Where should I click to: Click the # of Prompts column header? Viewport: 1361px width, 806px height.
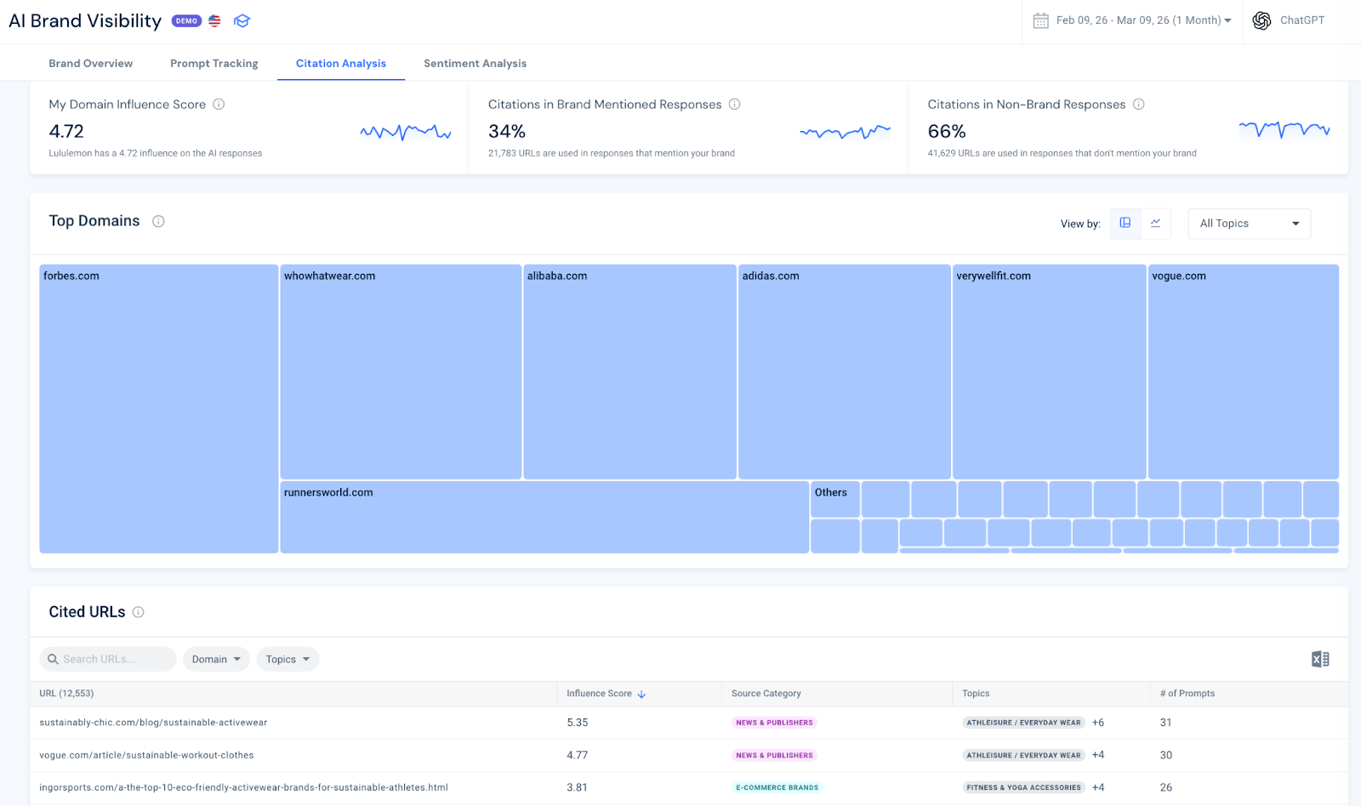click(1187, 694)
